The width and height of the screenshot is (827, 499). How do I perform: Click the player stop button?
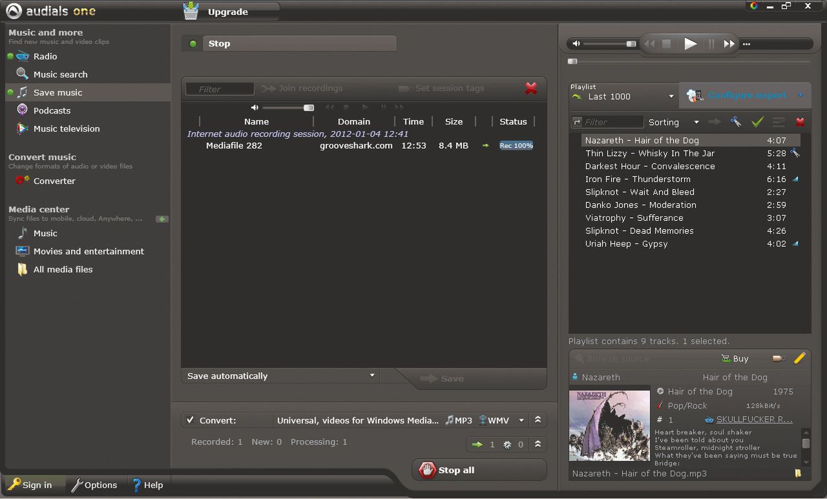[x=667, y=44]
